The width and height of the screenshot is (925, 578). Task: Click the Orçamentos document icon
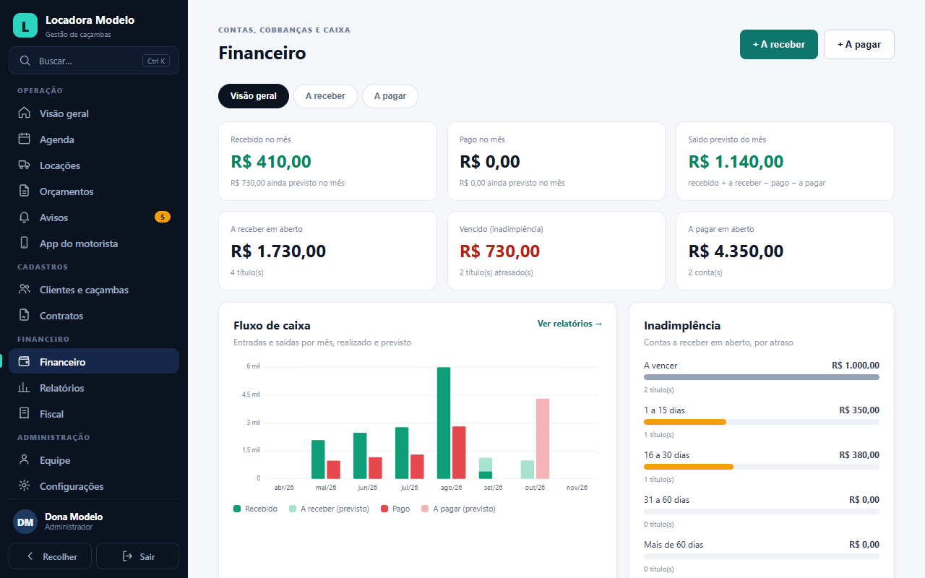tap(25, 191)
